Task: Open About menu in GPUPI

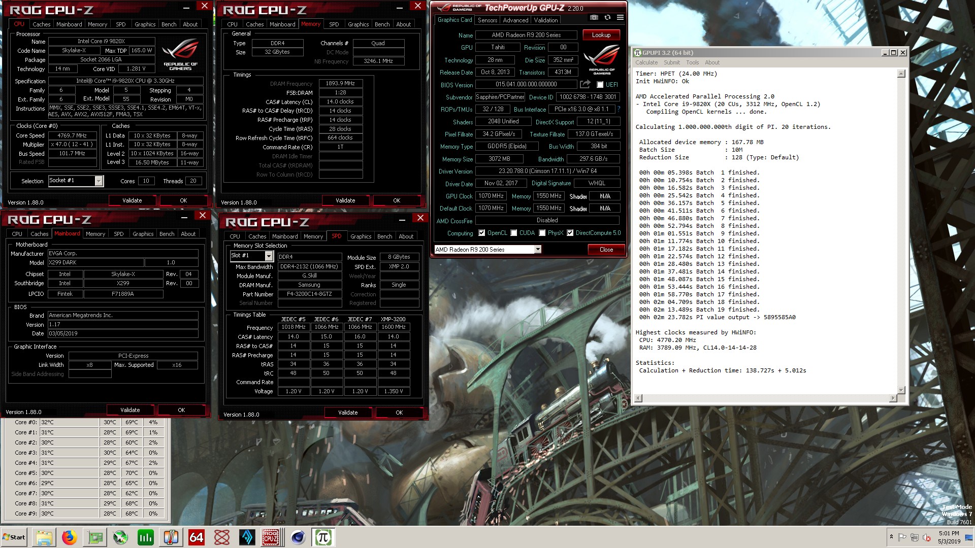Action: tap(712, 62)
